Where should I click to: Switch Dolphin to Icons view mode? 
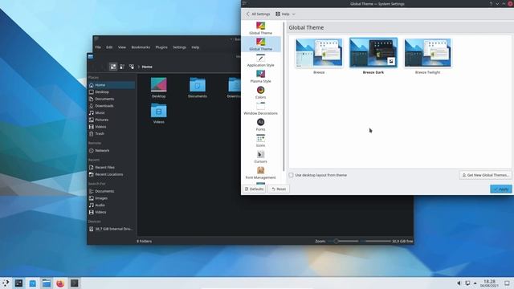(113, 67)
